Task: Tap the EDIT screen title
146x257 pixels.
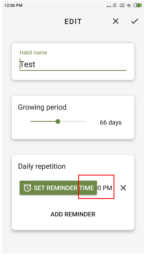Action: pyautogui.click(x=73, y=22)
